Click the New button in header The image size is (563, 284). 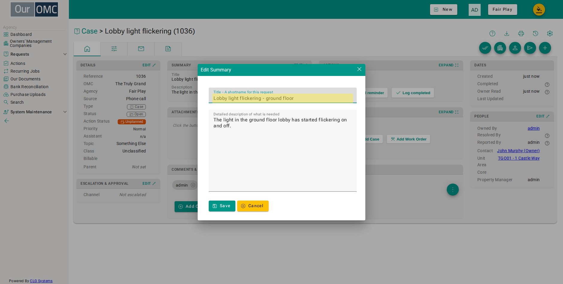444,10
